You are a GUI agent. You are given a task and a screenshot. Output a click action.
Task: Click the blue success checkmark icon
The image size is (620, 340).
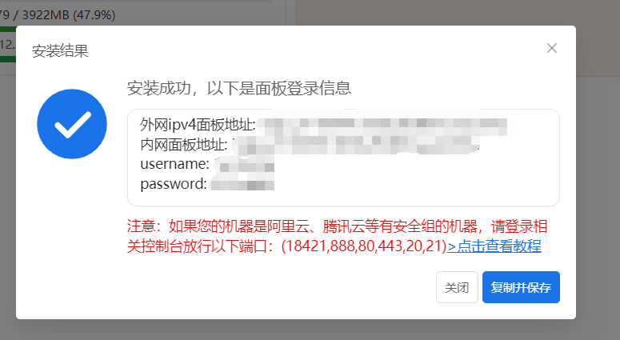[72, 124]
